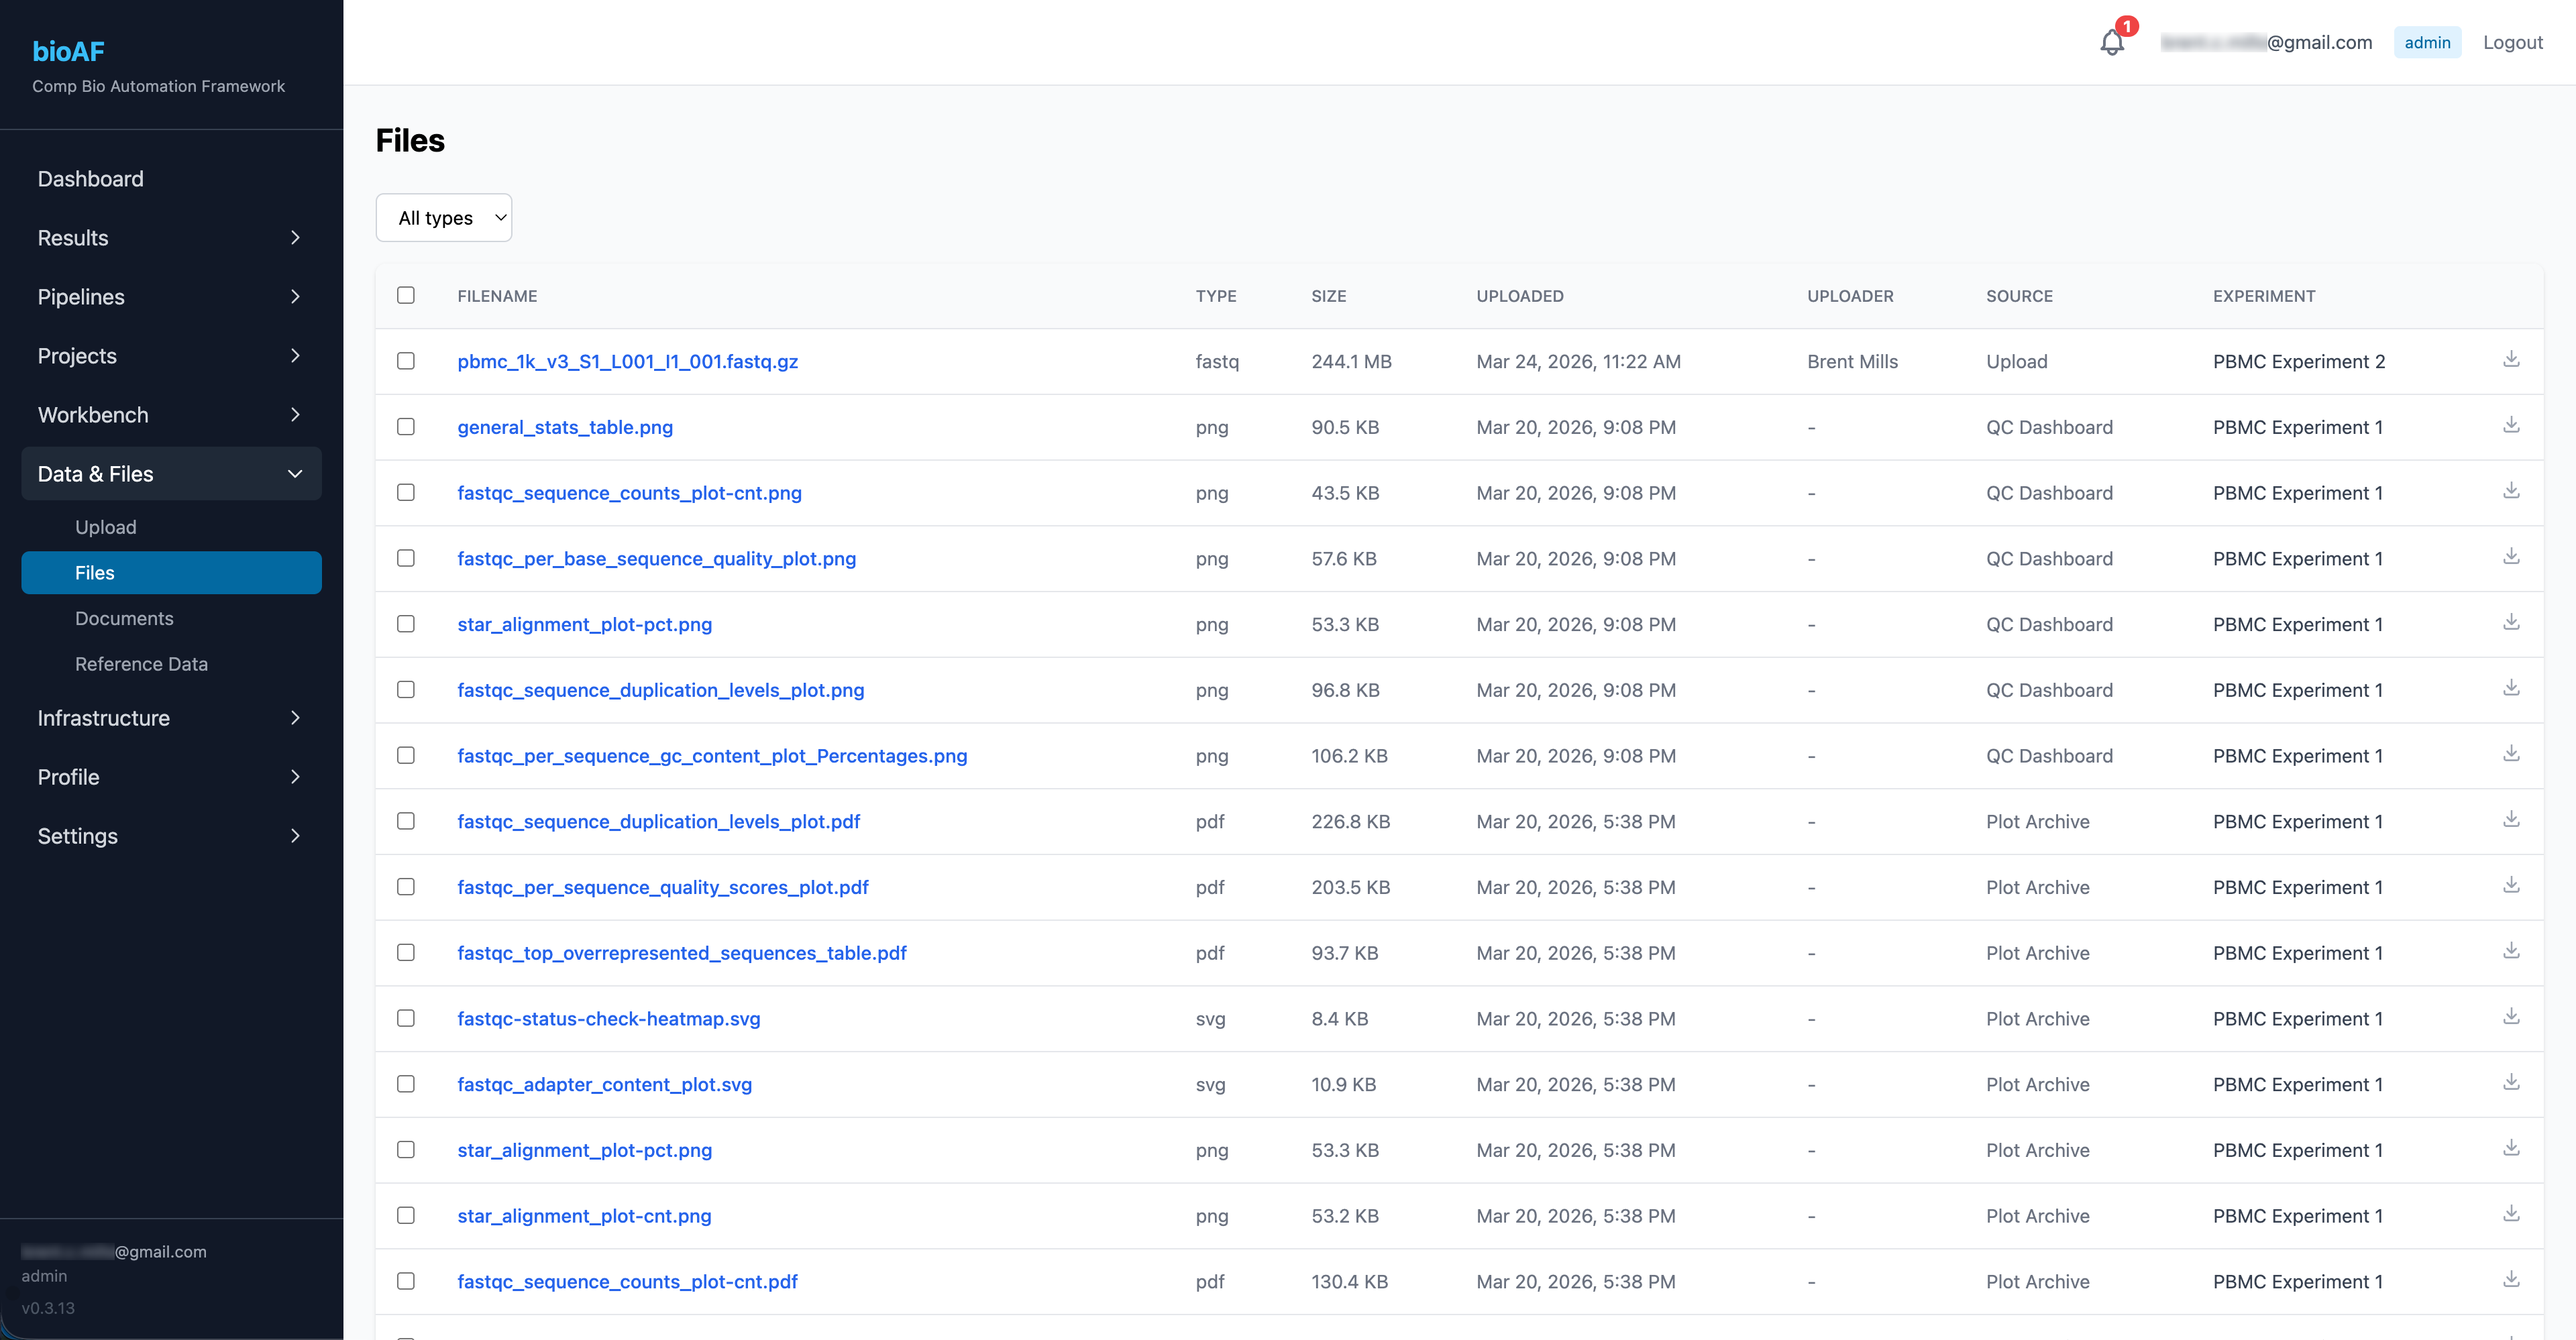
Task: Download fastqc_top_overrepresented_sequences_table.pdf with its icon
Action: tap(2511, 951)
